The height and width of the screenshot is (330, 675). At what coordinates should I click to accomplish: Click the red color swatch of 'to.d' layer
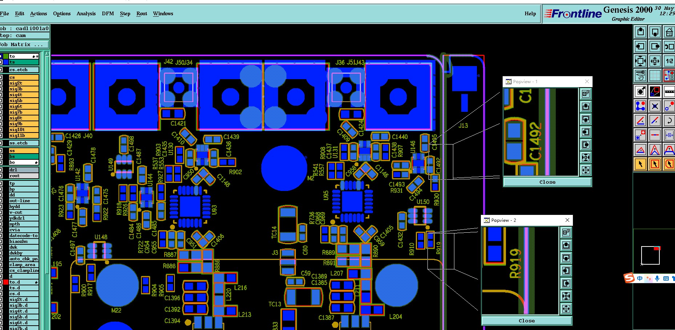(6, 282)
